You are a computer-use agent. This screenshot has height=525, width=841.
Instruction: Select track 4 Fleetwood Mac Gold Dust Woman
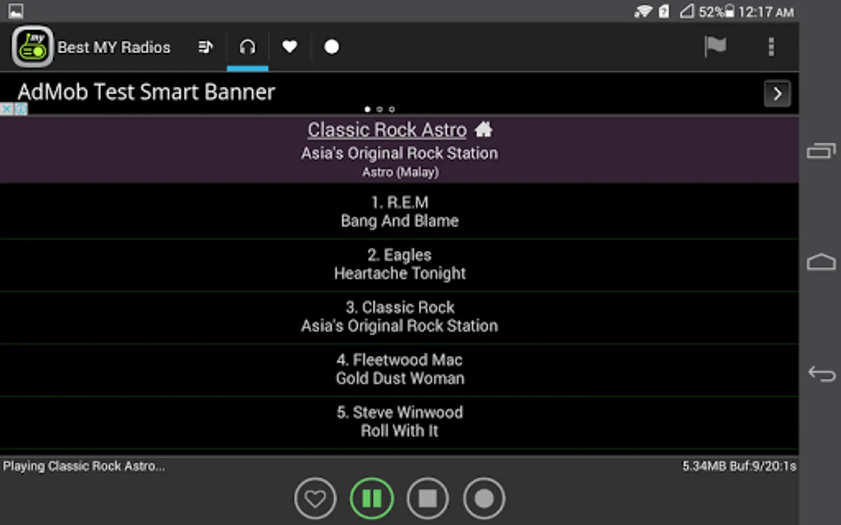point(399,369)
